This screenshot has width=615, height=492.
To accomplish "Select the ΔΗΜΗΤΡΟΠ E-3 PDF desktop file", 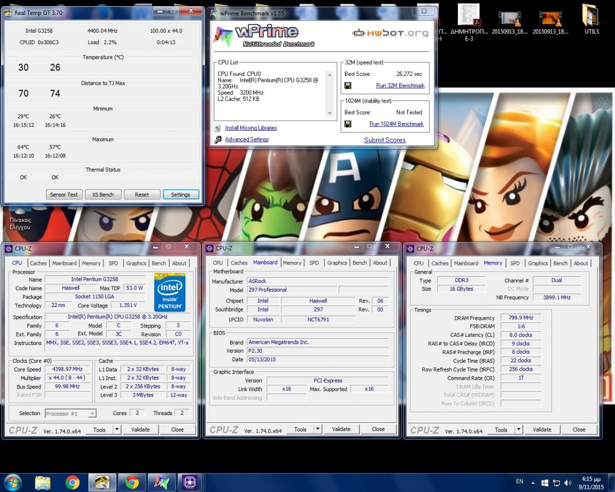I will coord(469,23).
